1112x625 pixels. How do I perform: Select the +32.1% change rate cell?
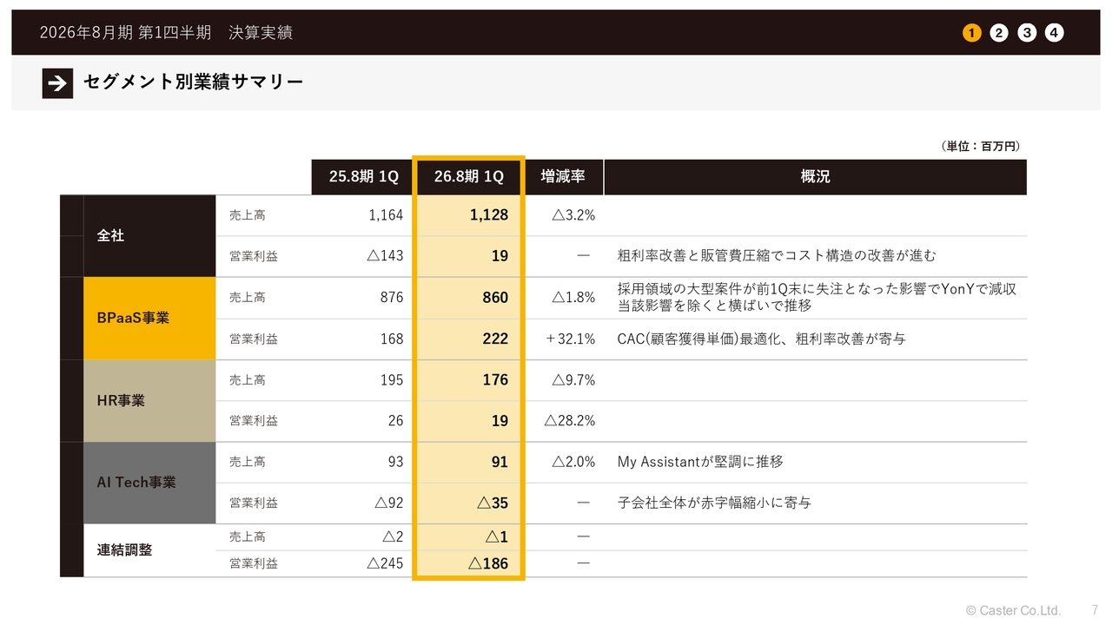571,339
